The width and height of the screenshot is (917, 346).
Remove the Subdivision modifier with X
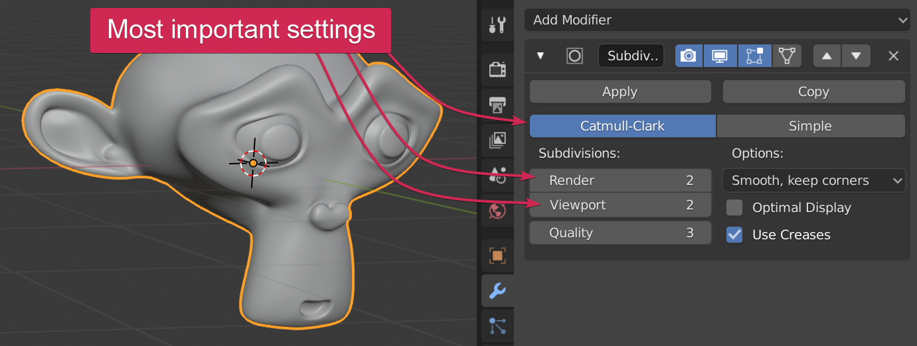894,56
